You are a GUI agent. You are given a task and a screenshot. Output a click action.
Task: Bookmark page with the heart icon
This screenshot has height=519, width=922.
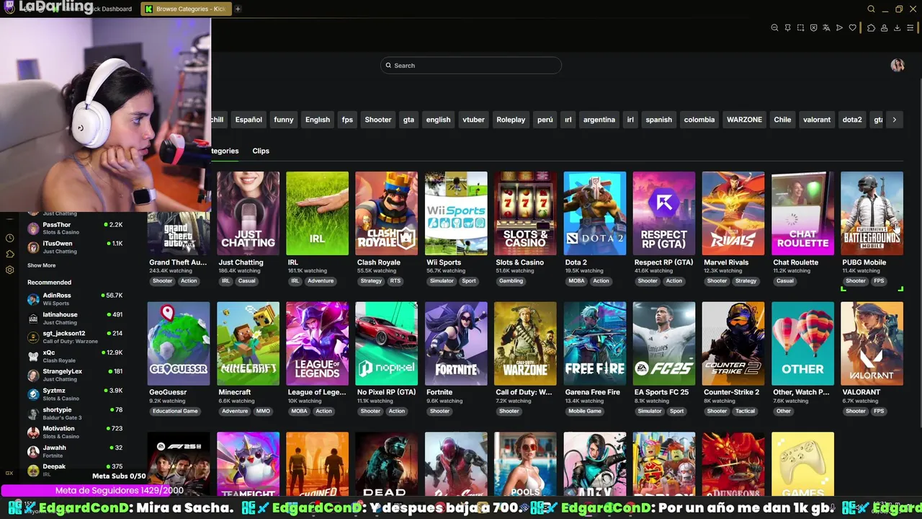(853, 28)
